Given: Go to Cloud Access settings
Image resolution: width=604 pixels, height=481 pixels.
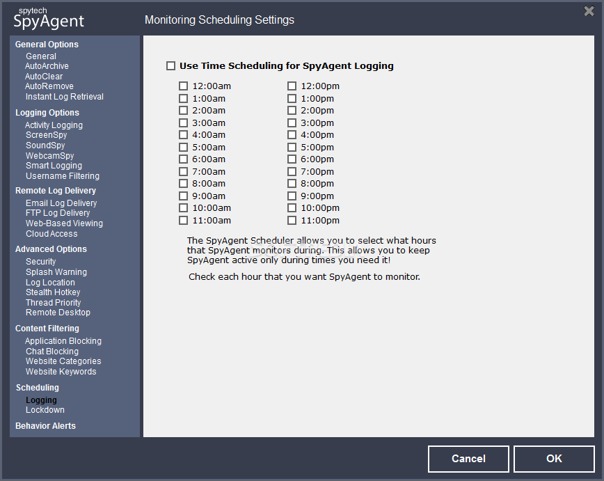Looking at the screenshot, I should [51, 234].
